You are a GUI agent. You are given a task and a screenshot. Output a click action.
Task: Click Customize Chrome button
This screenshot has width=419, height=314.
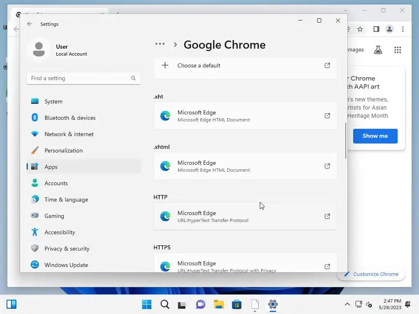point(372,274)
